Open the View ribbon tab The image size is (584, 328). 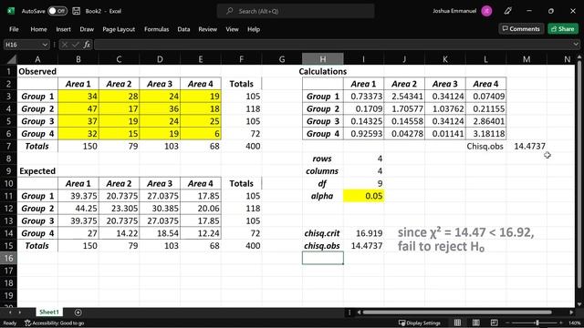(232, 29)
